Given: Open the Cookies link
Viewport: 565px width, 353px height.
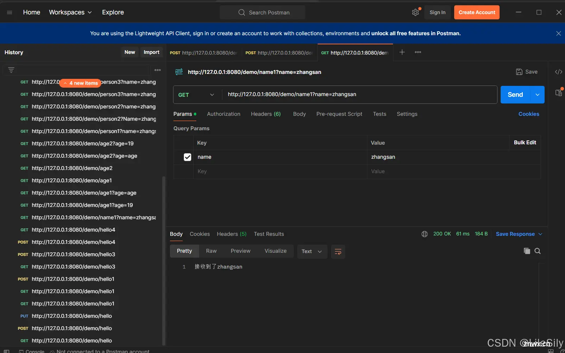Looking at the screenshot, I should [x=529, y=114].
